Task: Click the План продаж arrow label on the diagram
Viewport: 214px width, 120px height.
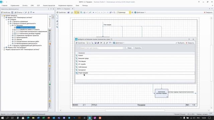Action: [107, 25]
